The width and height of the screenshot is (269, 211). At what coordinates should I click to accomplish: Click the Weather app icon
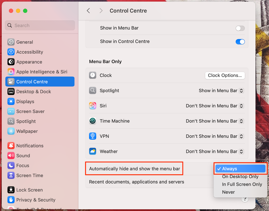(x=93, y=151)
